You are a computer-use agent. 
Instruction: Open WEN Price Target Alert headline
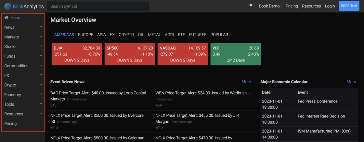click(201, 93)
